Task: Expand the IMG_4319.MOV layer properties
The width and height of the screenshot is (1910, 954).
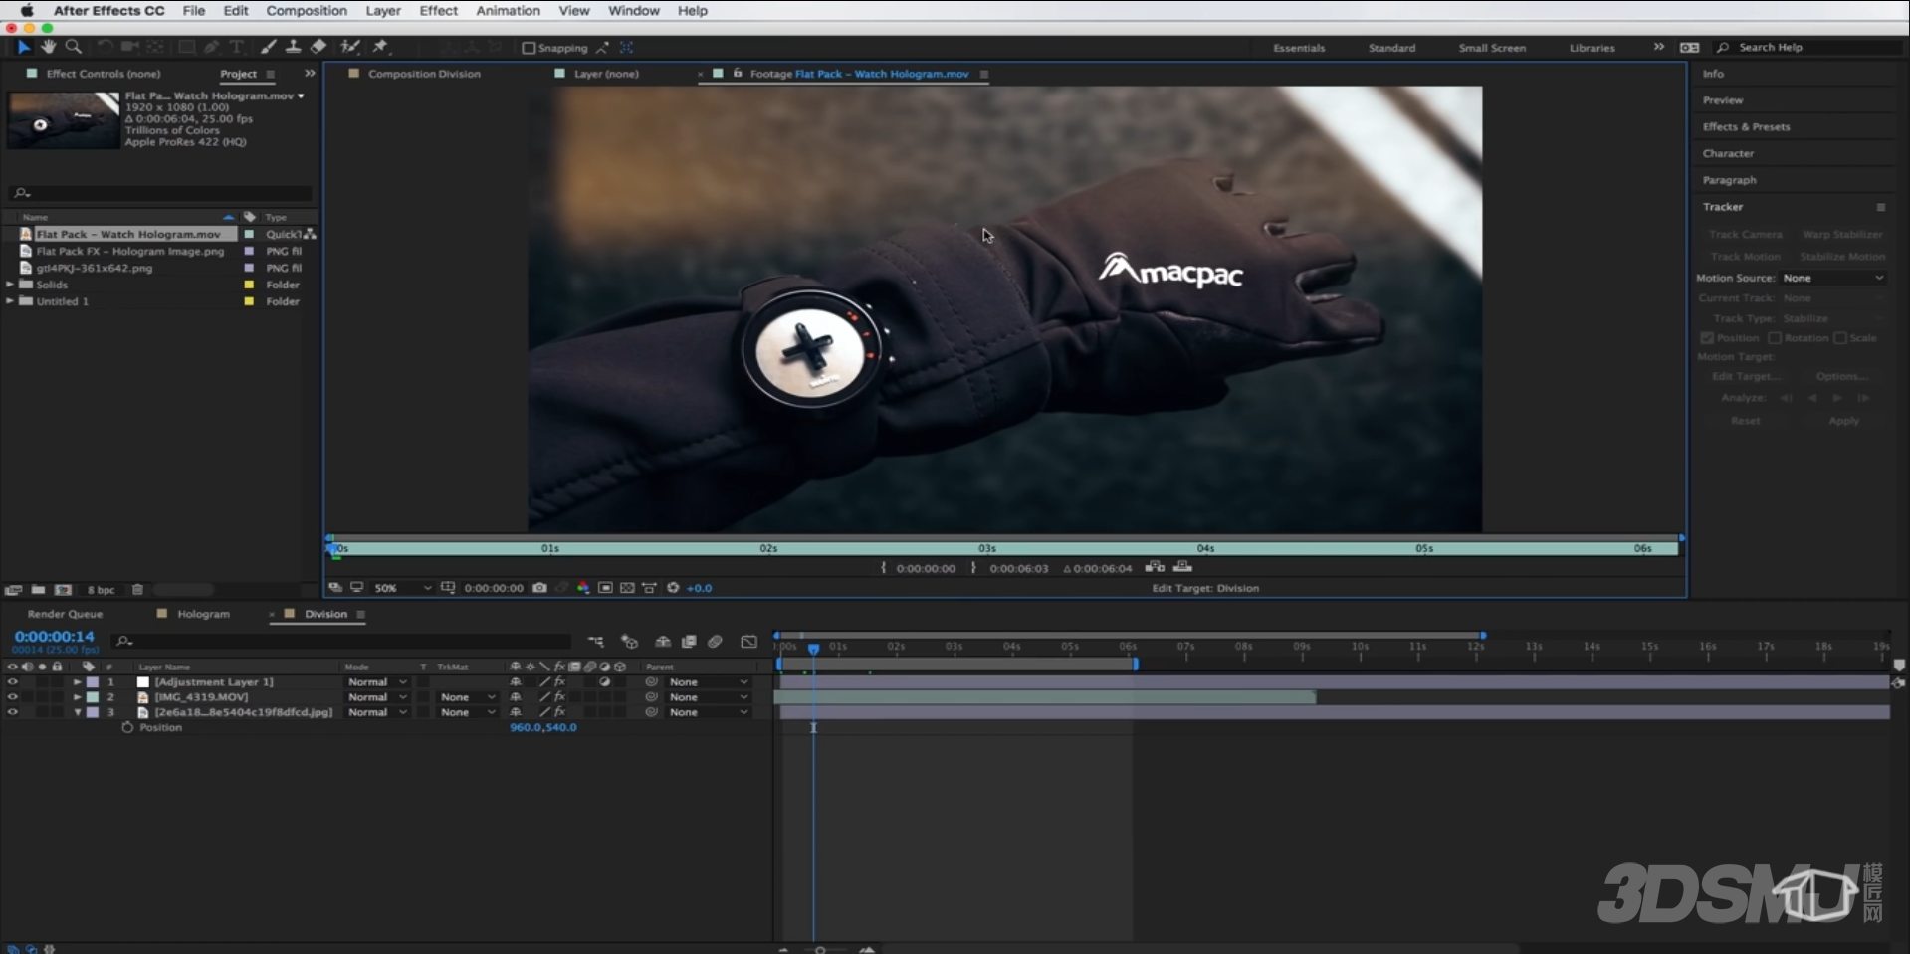Action: (77, 697)
